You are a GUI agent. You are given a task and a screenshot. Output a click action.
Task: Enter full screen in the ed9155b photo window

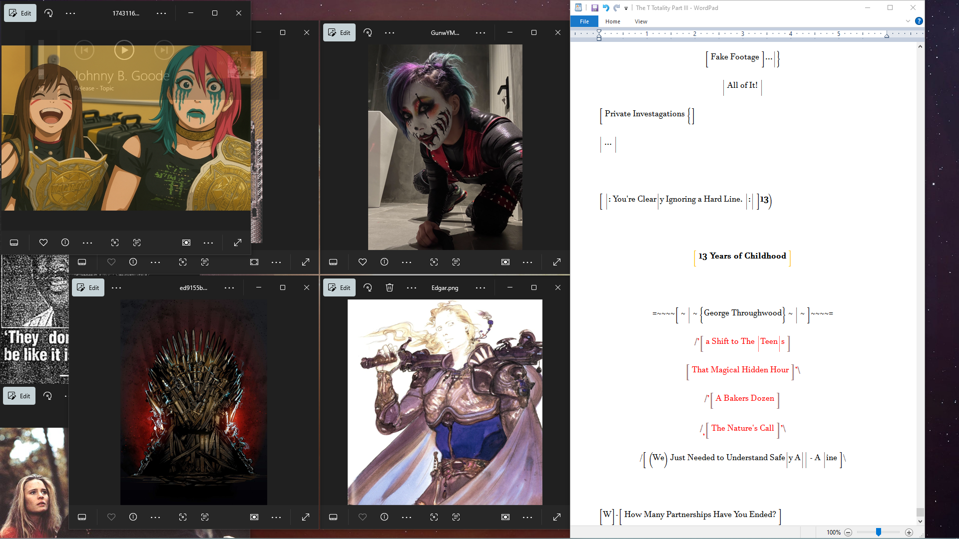point(306,517)
